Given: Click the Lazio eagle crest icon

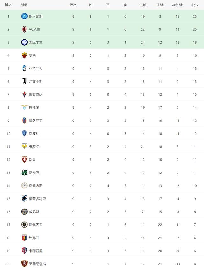Looking at the screenshot, I should click(24, 108).
